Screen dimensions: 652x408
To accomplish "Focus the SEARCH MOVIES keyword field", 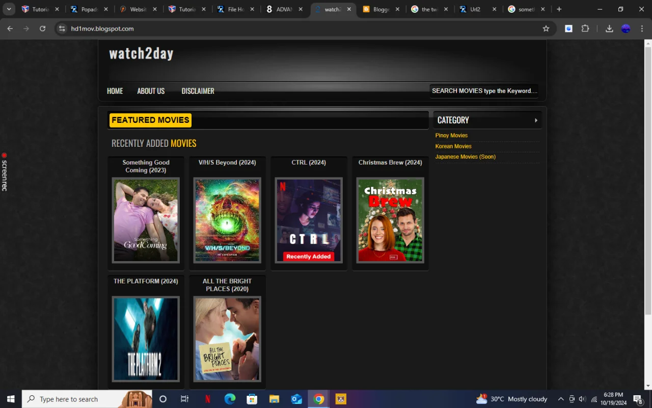I will [484, 91].
